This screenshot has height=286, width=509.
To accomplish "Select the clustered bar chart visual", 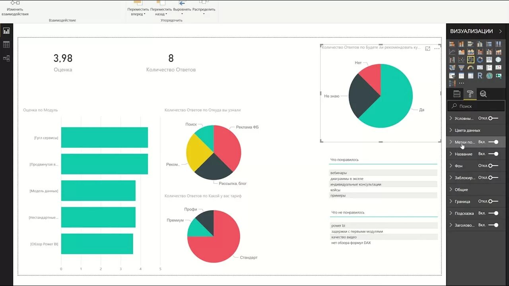I will tap(471, 44).
